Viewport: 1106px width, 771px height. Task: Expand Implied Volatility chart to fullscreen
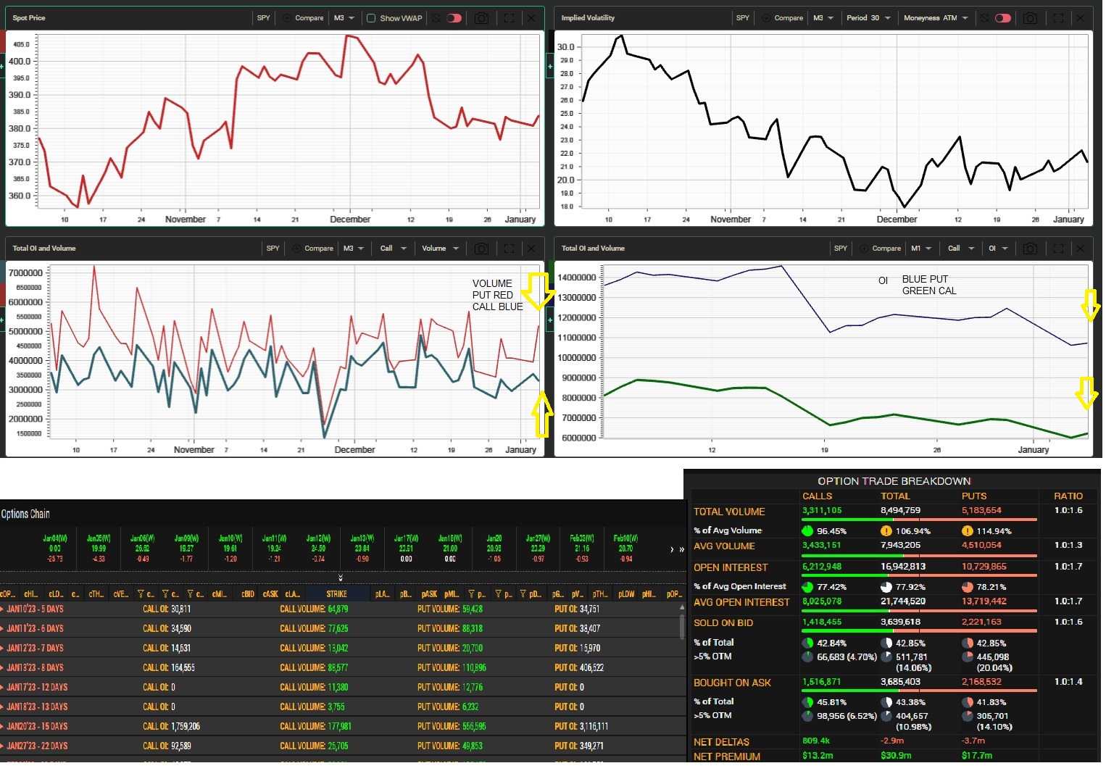click(x=1058, y=18)
